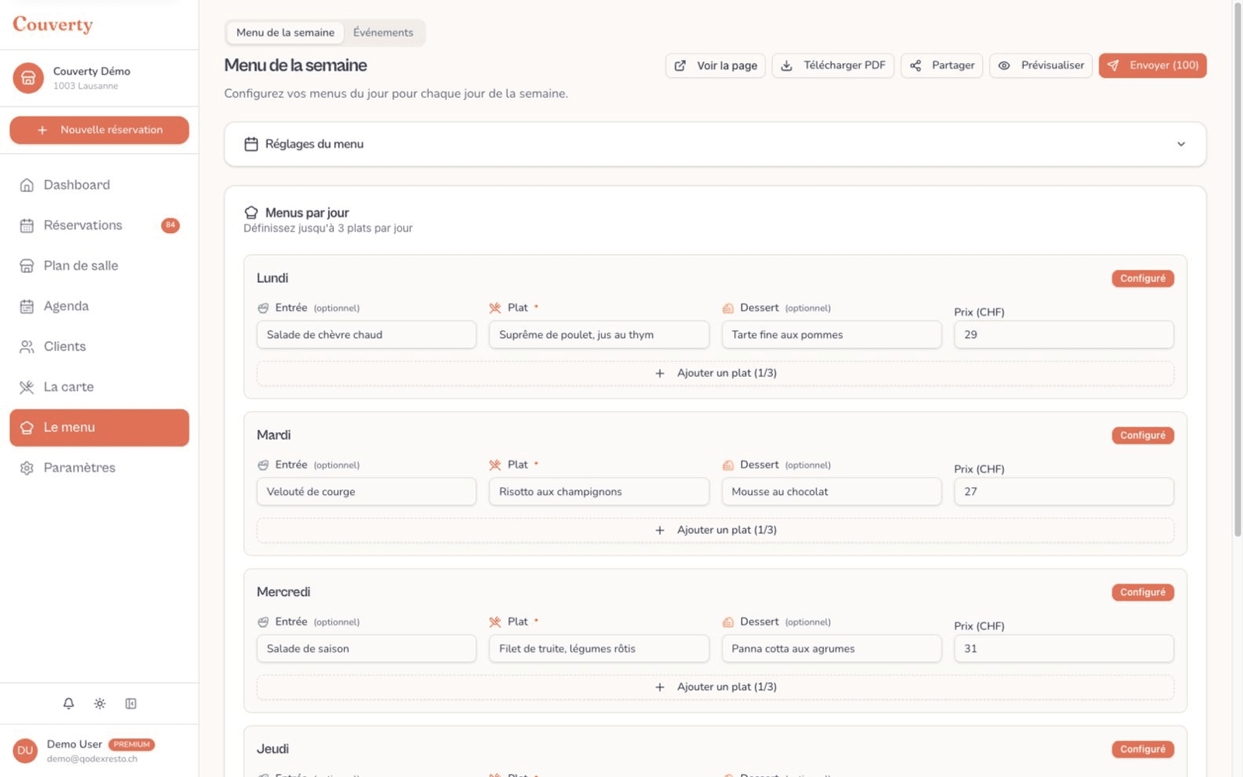The image size is (1243, 777).
Task: Click Mercredi Entrée salad icon
Action: point(263,622)
